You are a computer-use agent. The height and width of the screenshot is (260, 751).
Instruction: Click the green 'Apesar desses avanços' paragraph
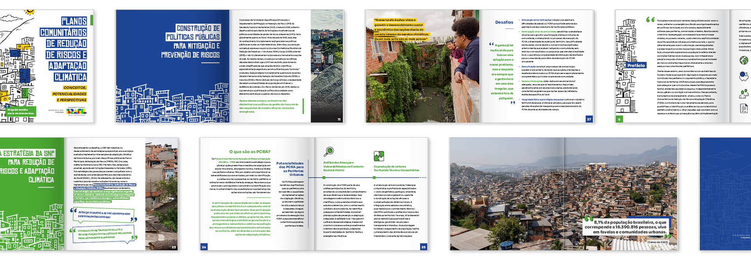click(269, 106)
